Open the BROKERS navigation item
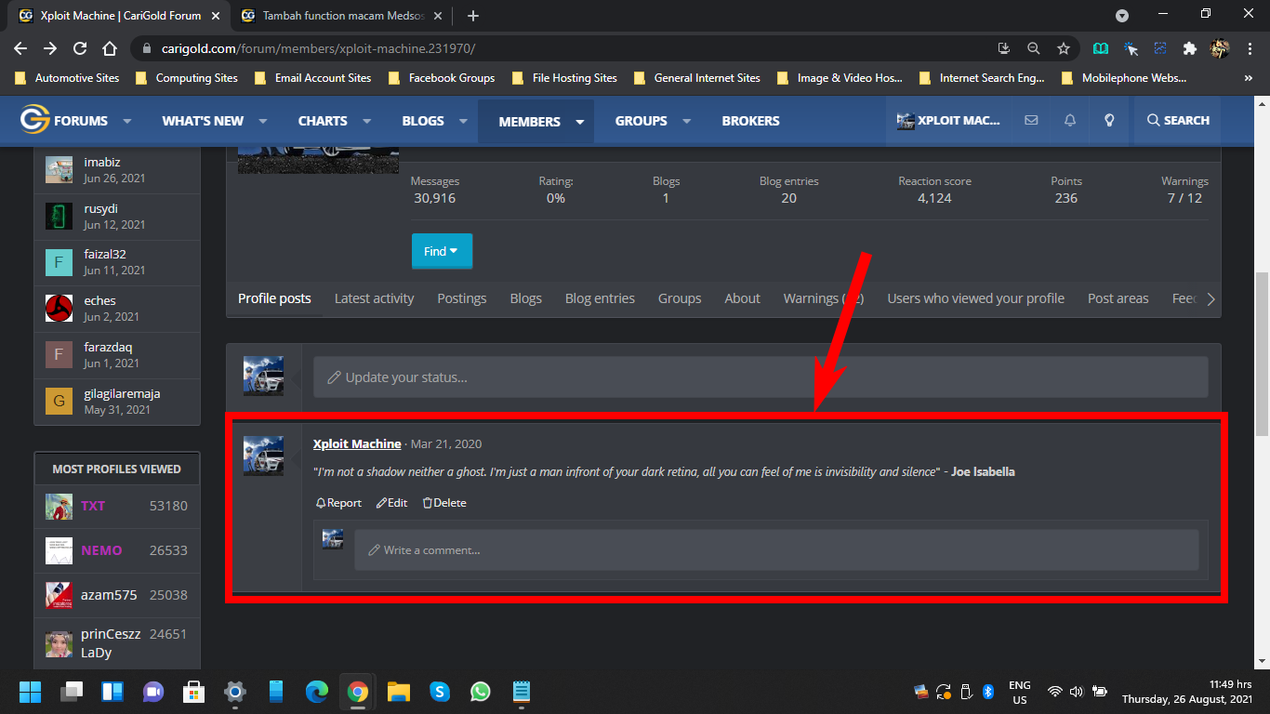1270x714 pixels. click(750, 121)
